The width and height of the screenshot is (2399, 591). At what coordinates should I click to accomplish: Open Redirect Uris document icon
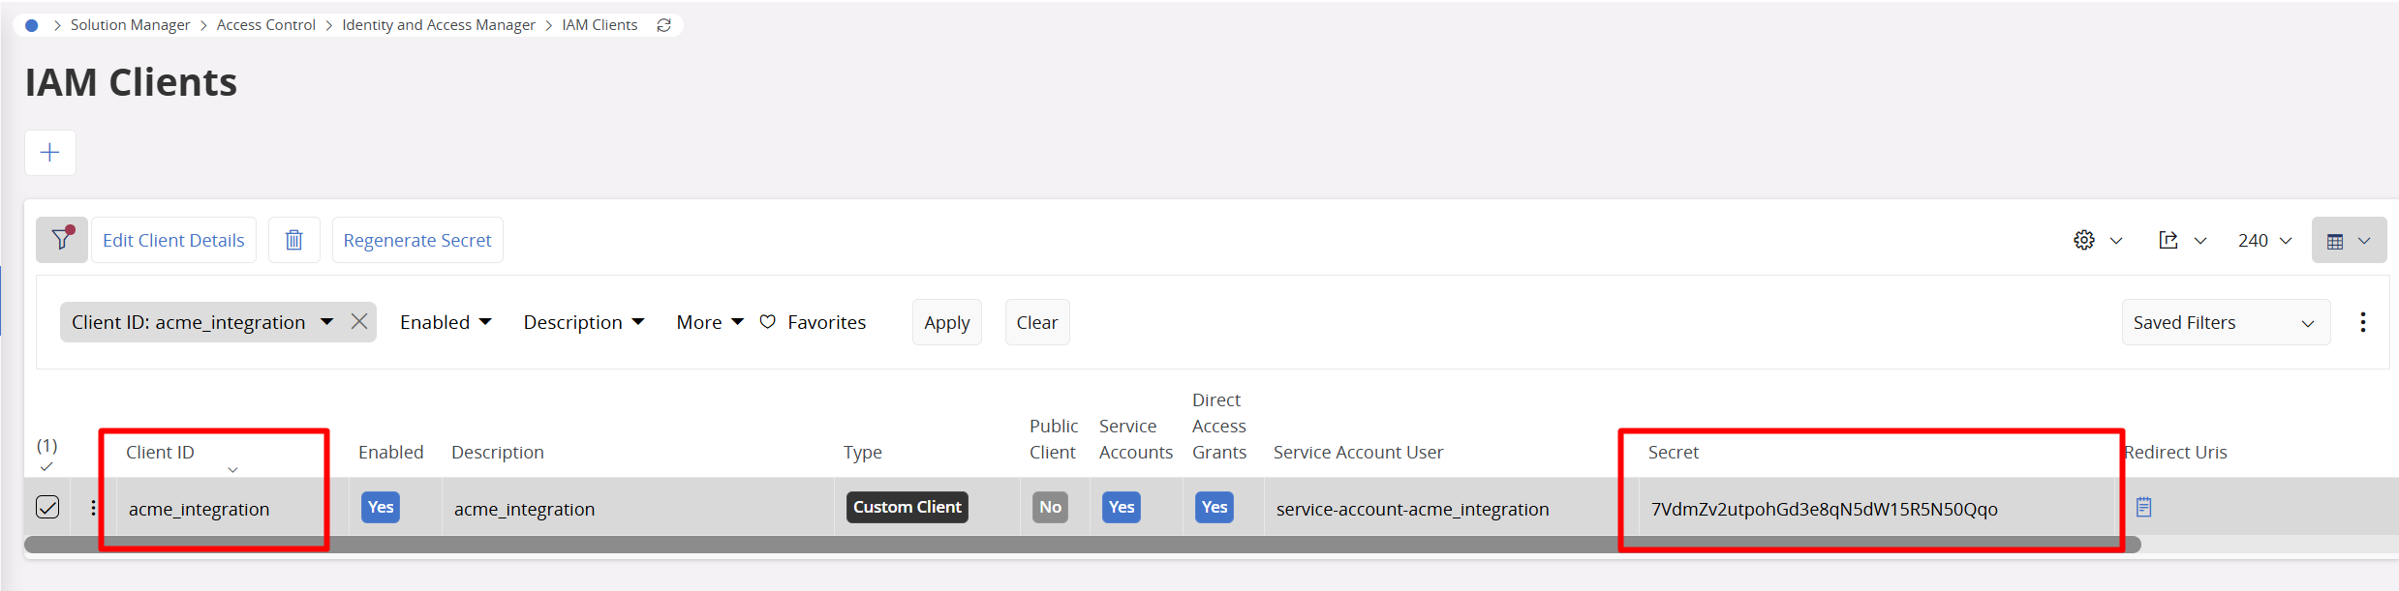click(x=2143, y=507)
